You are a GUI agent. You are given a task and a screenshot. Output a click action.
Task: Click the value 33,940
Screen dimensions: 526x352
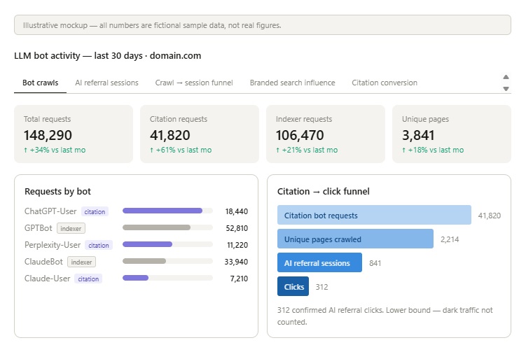click(x=236, y=262)
